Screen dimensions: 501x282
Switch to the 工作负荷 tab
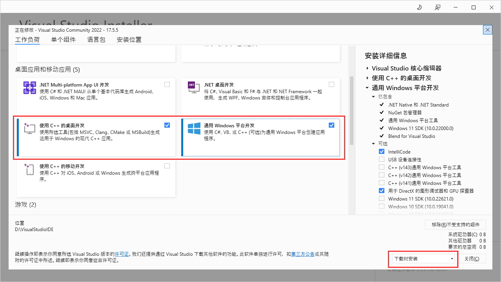pos(27,40)
